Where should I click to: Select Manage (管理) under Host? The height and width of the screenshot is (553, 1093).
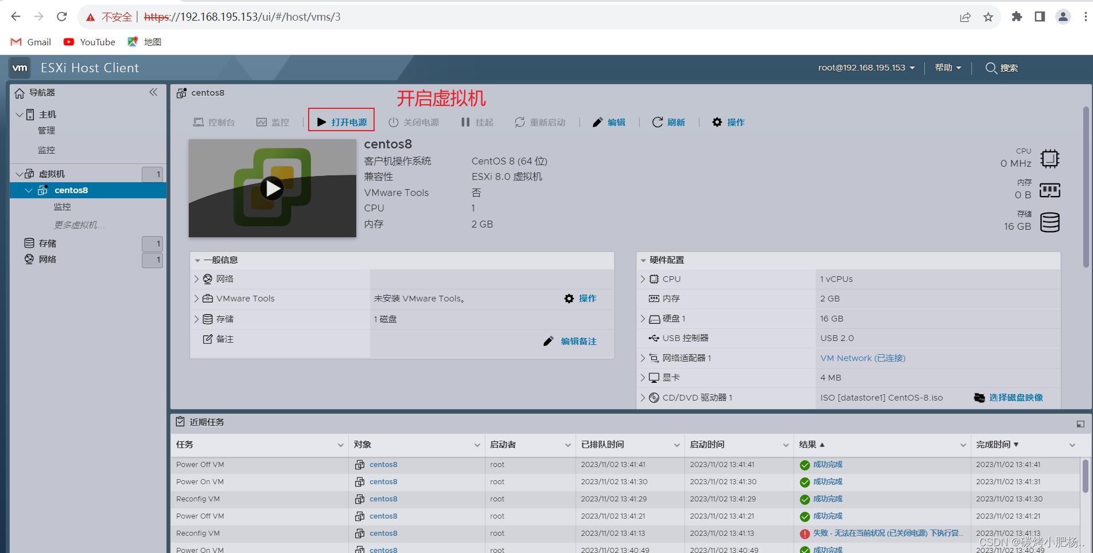coord(46,131)
